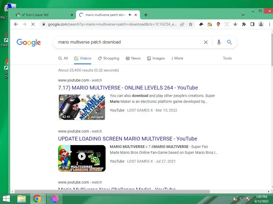
Task: Close the Don't Leave Yet! tab
Action: 72,15
